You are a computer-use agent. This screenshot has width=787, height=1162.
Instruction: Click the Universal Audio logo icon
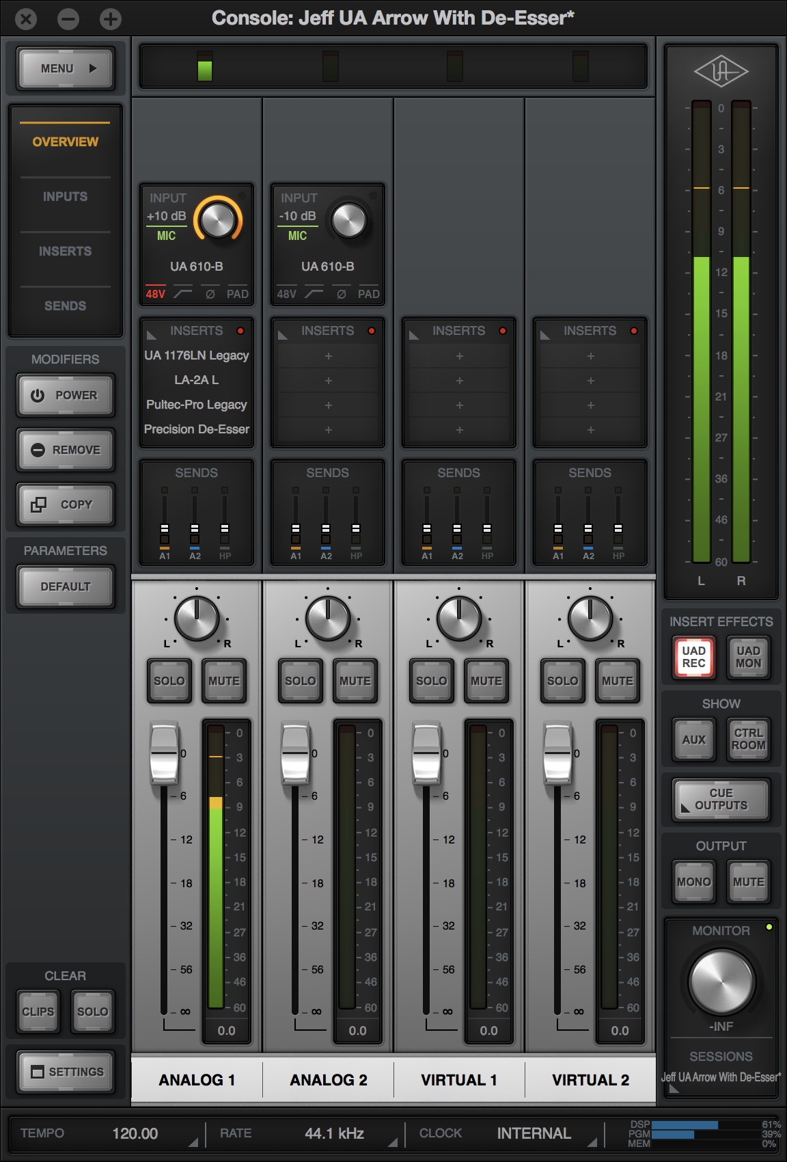pos(721,72)
